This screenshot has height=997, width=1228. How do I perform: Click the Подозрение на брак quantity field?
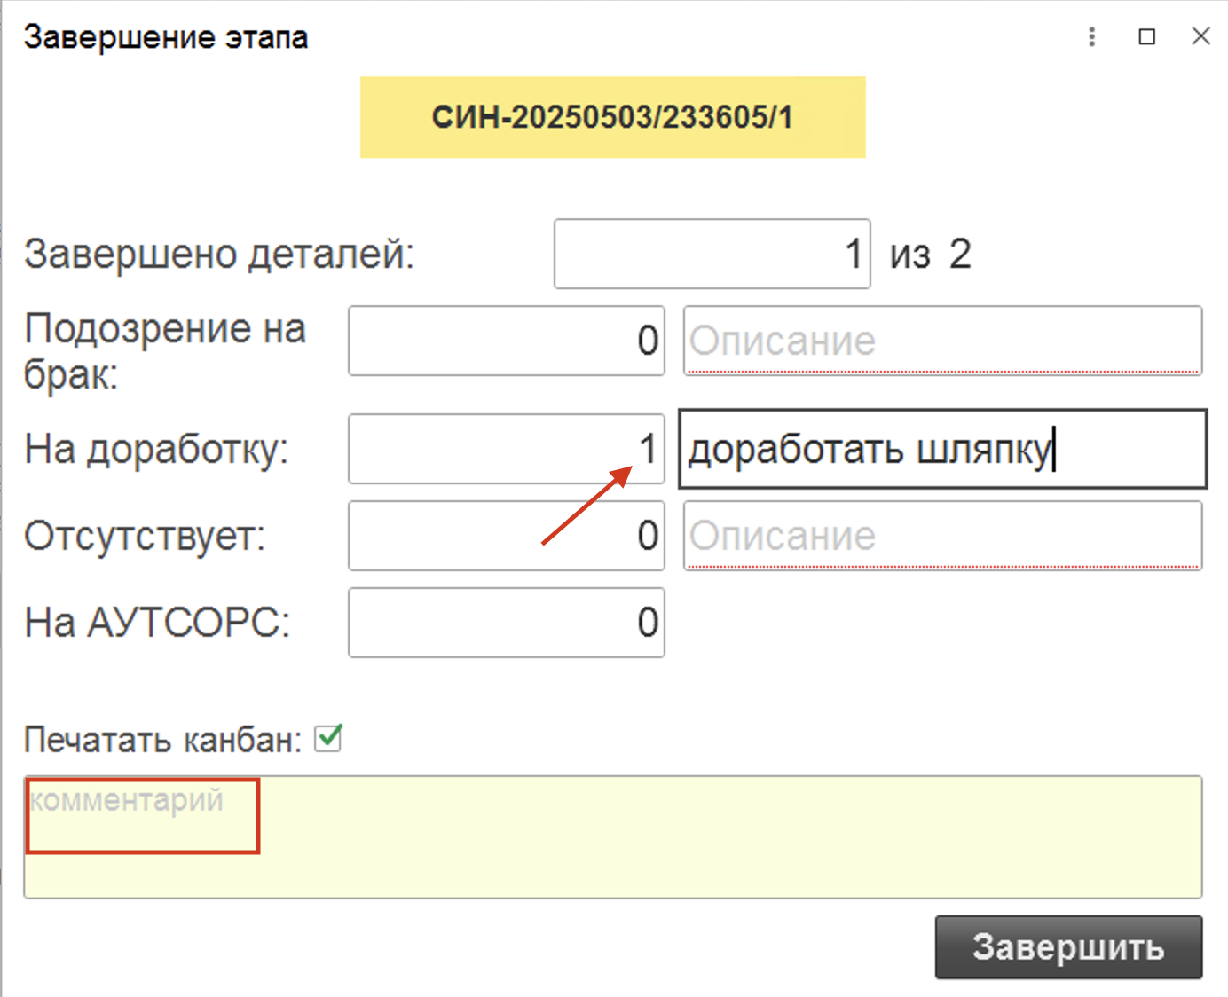[x=506, y=341]
